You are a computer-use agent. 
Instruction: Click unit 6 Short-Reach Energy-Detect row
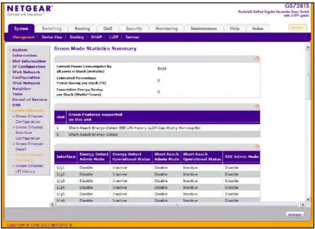(157, 135)
